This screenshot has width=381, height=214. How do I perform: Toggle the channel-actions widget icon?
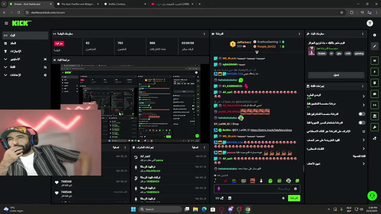[x=374, y=116]
